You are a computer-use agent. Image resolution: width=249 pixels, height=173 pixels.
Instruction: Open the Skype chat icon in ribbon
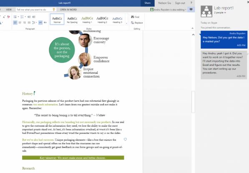(x=191, y=10)
